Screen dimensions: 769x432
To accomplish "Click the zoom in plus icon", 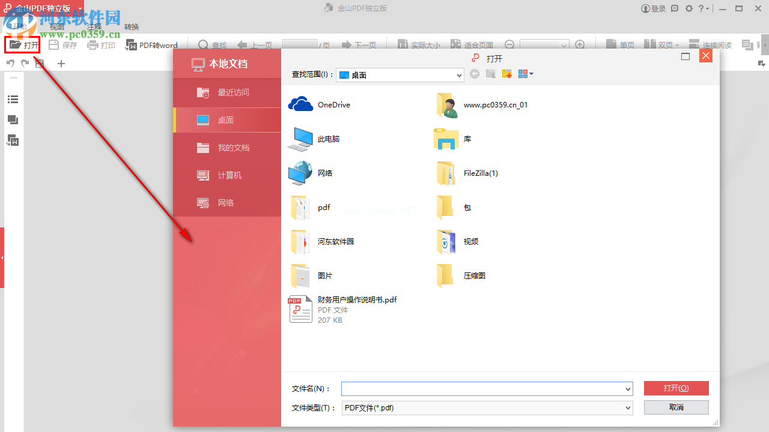I will coord(580,45).
